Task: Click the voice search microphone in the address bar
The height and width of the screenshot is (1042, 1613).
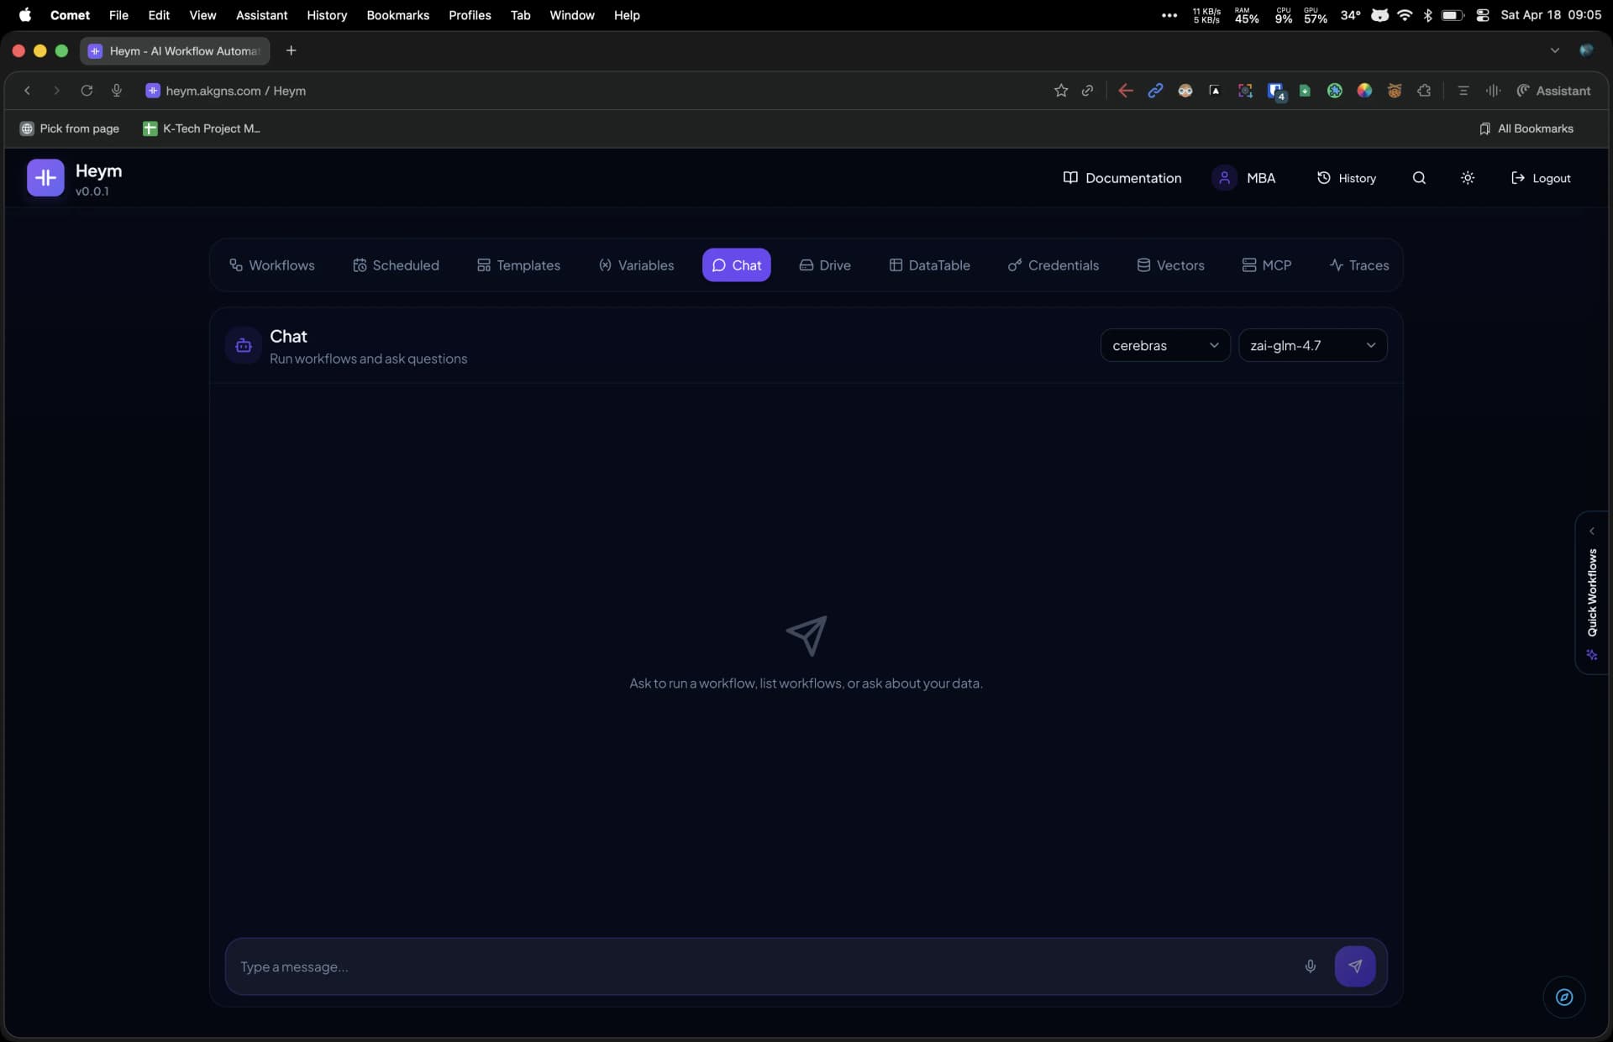Action: point(116,91)
